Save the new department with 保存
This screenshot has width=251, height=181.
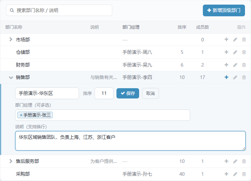[128, 93]
